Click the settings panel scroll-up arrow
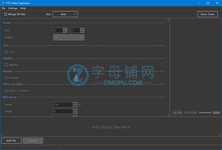This screenshot has height=150, width=222. (168, 20)
